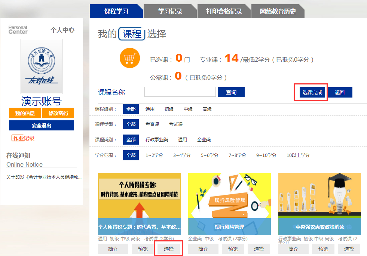Click the 返回 button
367x256 pixels.
point(340,92)
